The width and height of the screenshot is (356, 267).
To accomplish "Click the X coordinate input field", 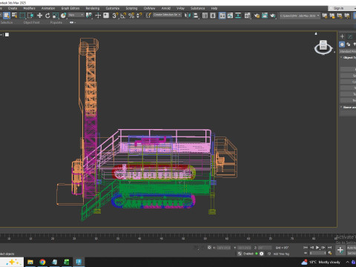I will [x=224, y=248].
